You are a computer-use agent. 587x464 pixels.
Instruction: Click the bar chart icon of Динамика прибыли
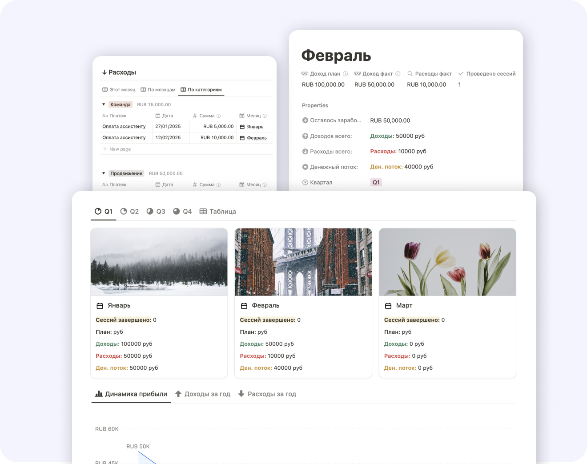point(99,394)
